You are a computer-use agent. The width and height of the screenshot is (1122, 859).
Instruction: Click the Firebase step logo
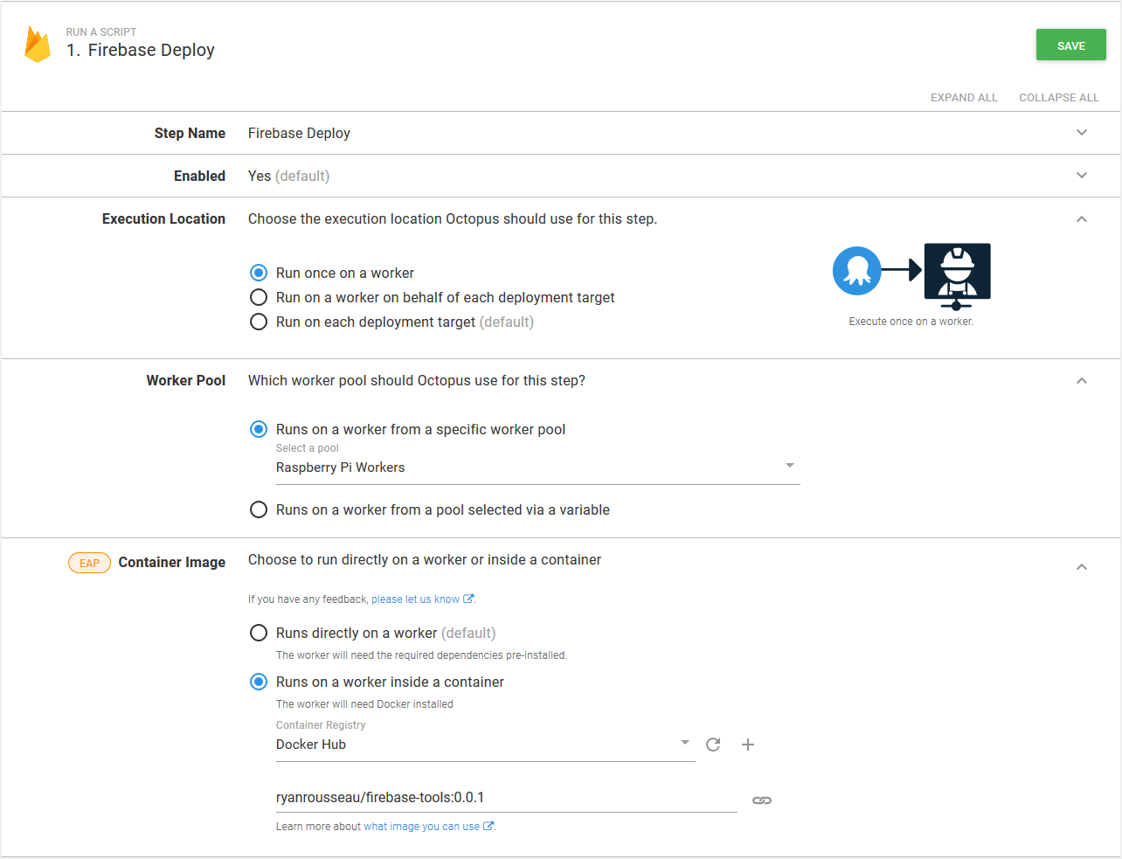[38, 43]
